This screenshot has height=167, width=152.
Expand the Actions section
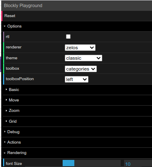76,142
